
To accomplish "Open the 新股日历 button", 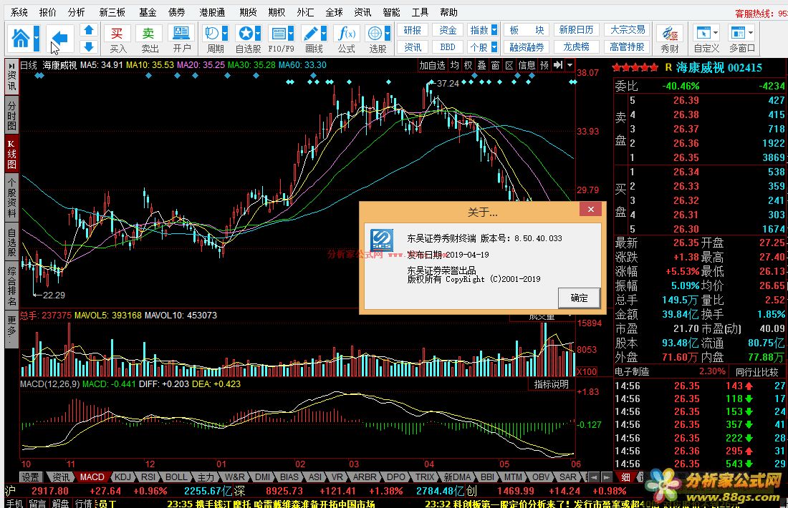I will coord(577,30).
